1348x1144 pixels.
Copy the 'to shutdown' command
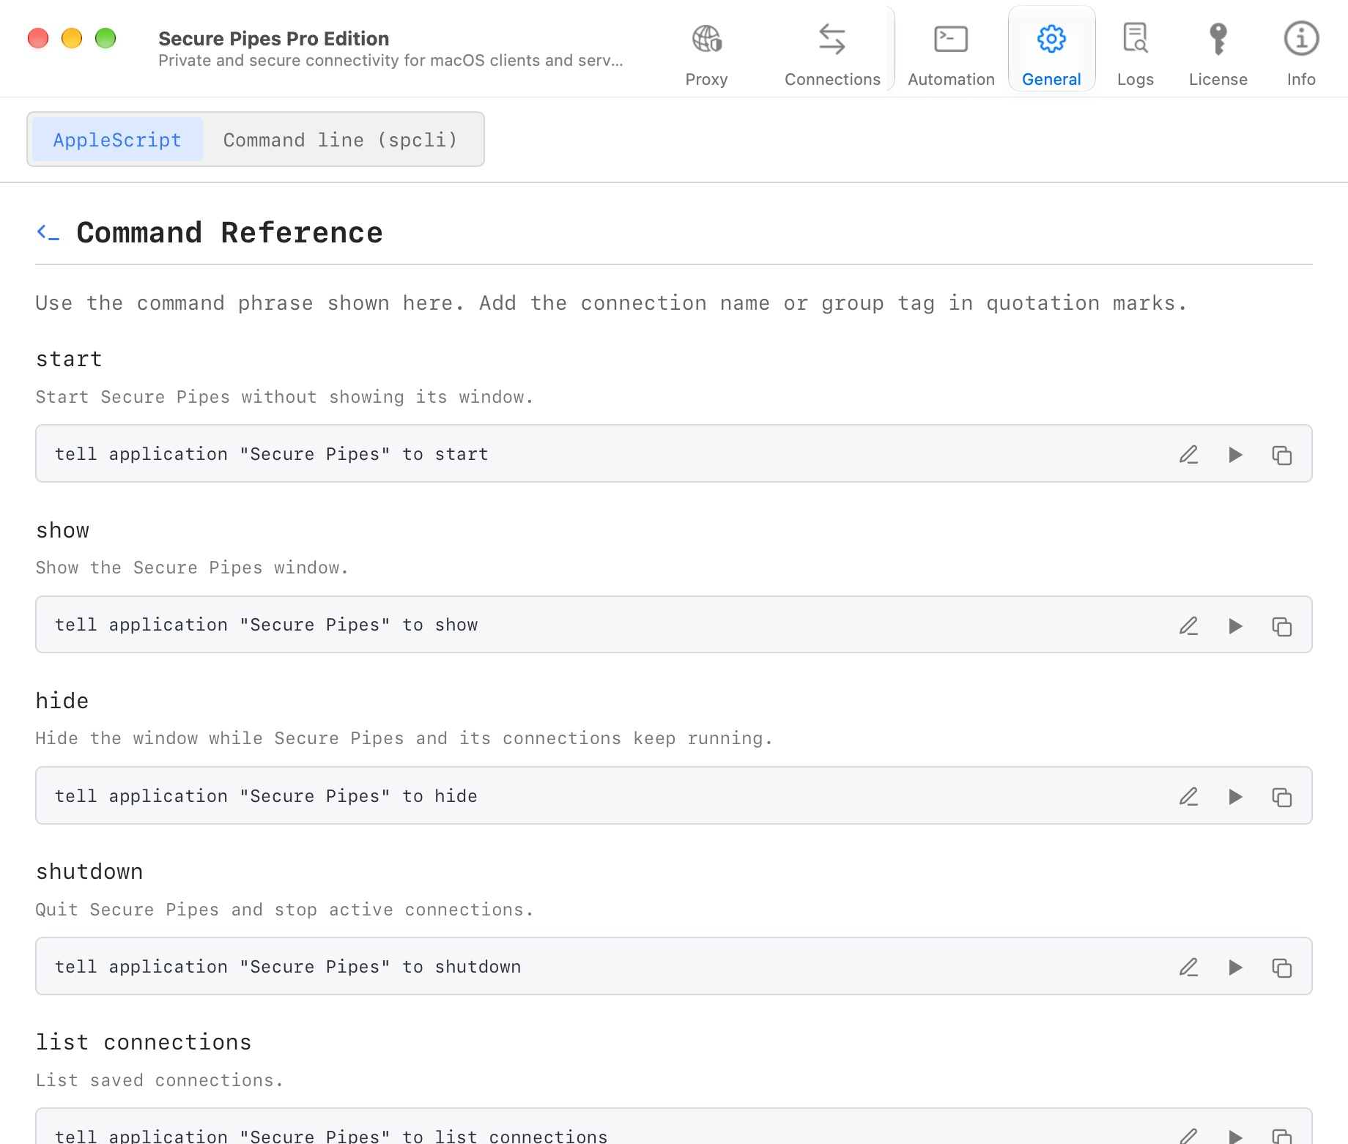click(1282, 967)
